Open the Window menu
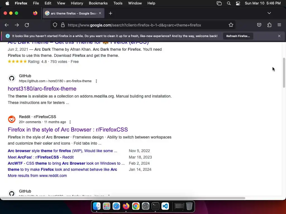This screenshot has height=214, width=286. [135, 3]
